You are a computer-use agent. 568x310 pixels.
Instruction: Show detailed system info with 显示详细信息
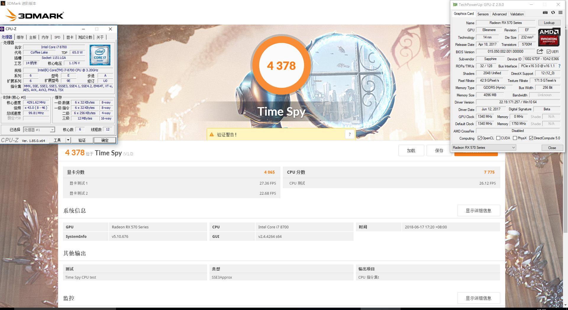[478, 211]
